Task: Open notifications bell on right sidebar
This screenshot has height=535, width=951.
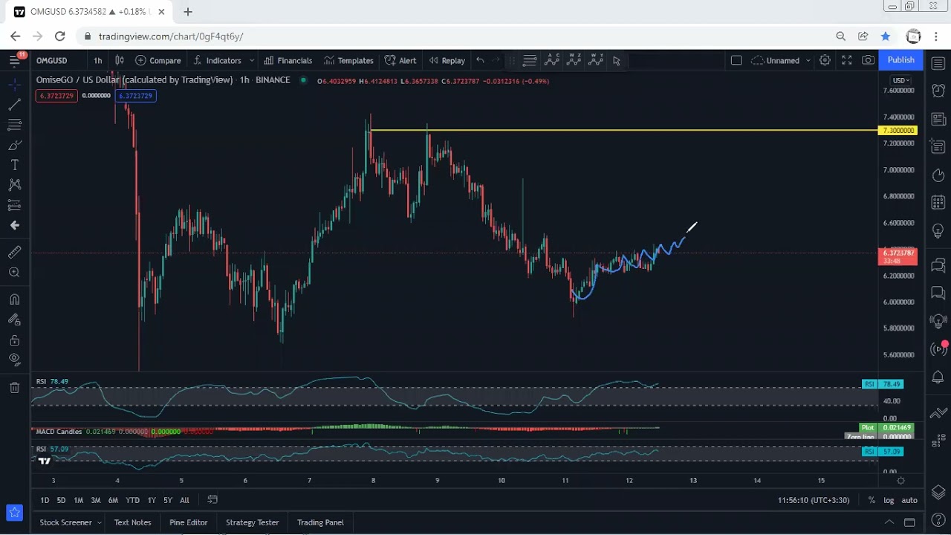Action: point(938,378)
